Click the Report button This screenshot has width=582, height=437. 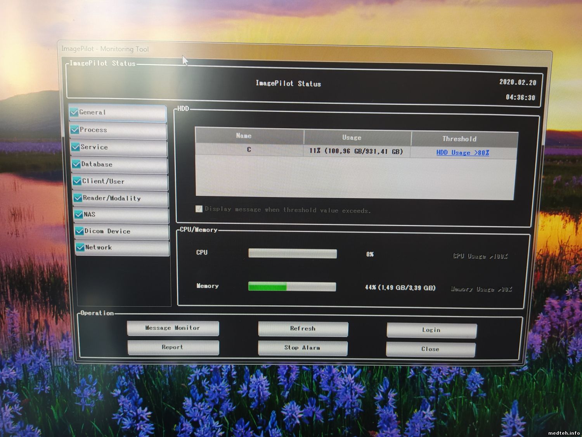coord(173,347)
